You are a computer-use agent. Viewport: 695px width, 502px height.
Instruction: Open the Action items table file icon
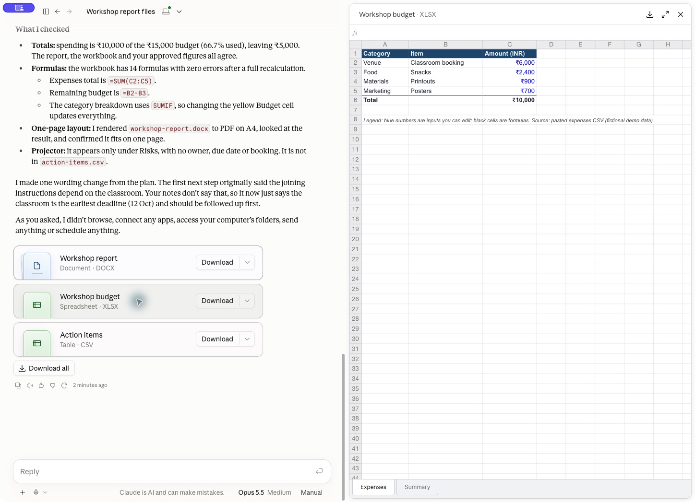(37, 343)
